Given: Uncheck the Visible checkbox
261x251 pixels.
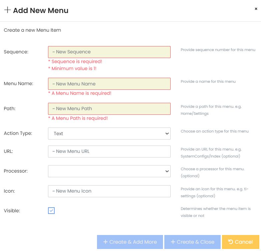Looking at the screenshot, I should coord(51,211).
